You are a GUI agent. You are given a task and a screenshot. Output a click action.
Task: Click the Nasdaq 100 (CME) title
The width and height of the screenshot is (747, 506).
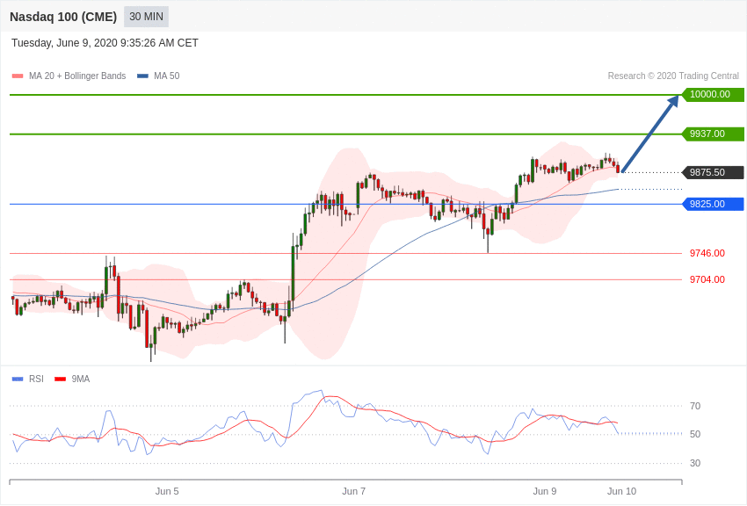pyautogui.click(x=63, y=17)
